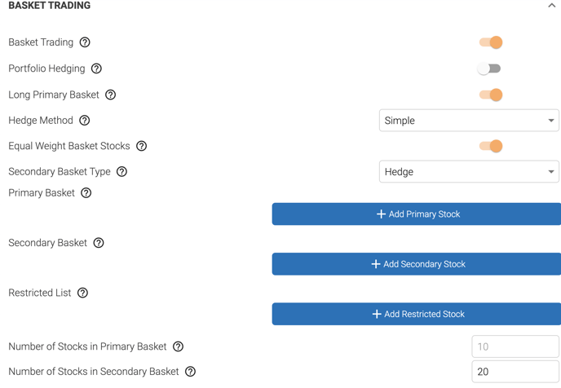Viewport: 561px width, 388px height.
Task: Show help for Long Primary Basket
Action: click(x=111, y=95)
